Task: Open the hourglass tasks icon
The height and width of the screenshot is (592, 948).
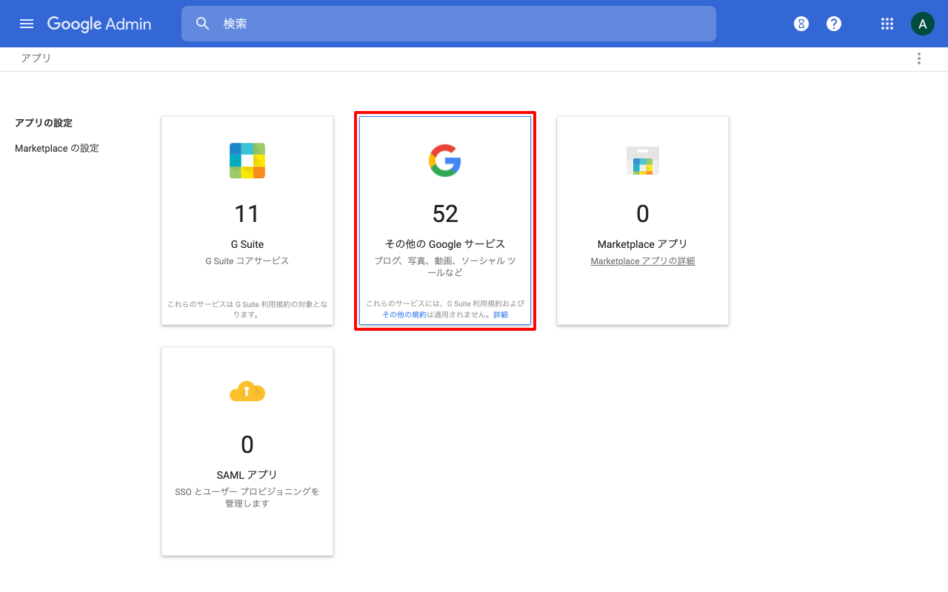Action: pos(801,24)
